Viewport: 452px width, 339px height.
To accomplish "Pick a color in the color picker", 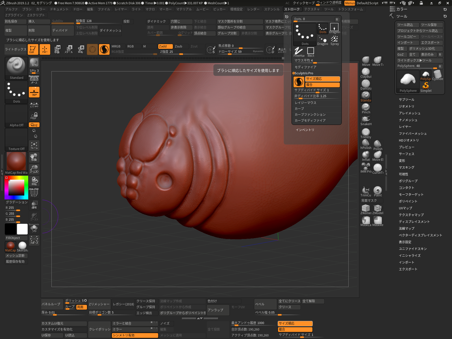I will point(16,187).
